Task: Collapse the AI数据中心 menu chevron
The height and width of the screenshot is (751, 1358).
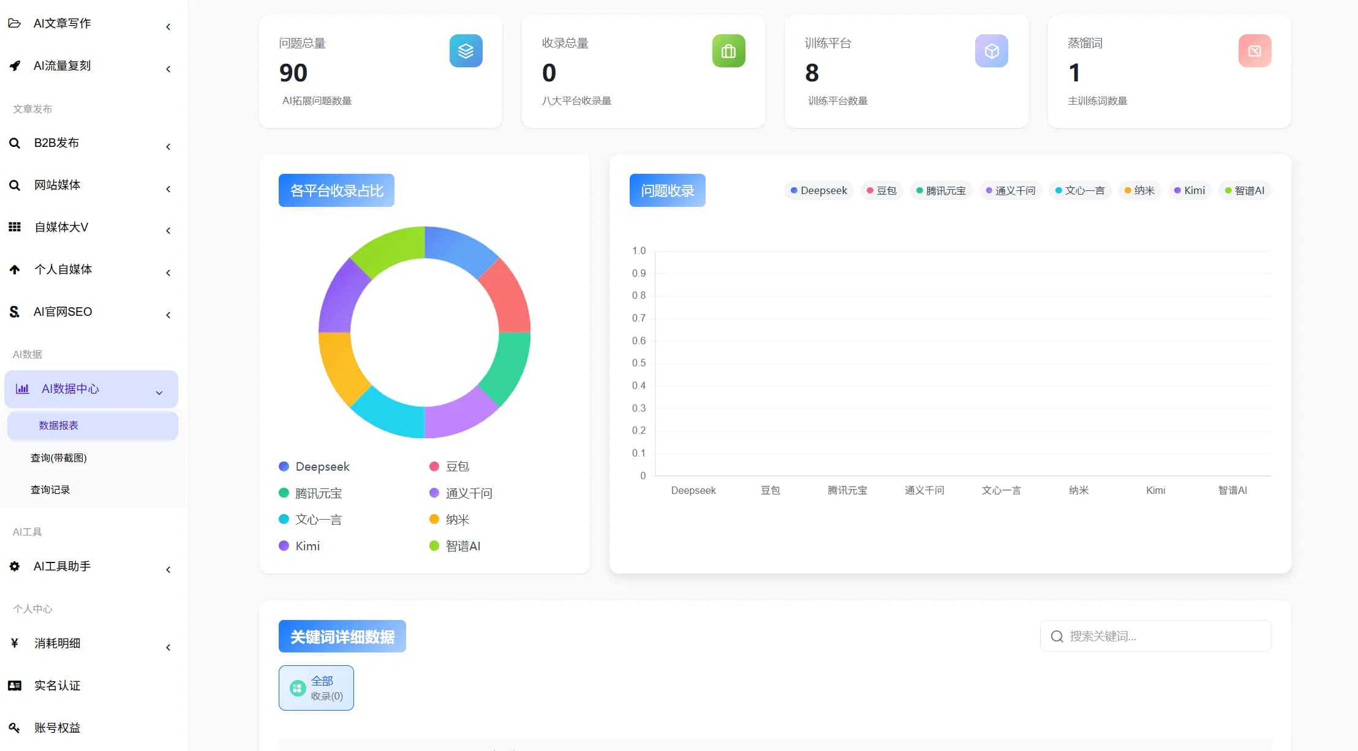Action: [x=159, y=392]
